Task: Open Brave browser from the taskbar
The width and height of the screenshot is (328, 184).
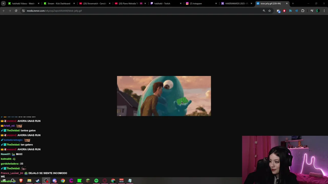Action: tap(21, 181)
